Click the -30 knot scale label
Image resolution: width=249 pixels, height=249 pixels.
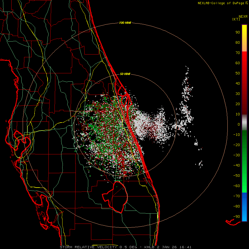[237, 155]
